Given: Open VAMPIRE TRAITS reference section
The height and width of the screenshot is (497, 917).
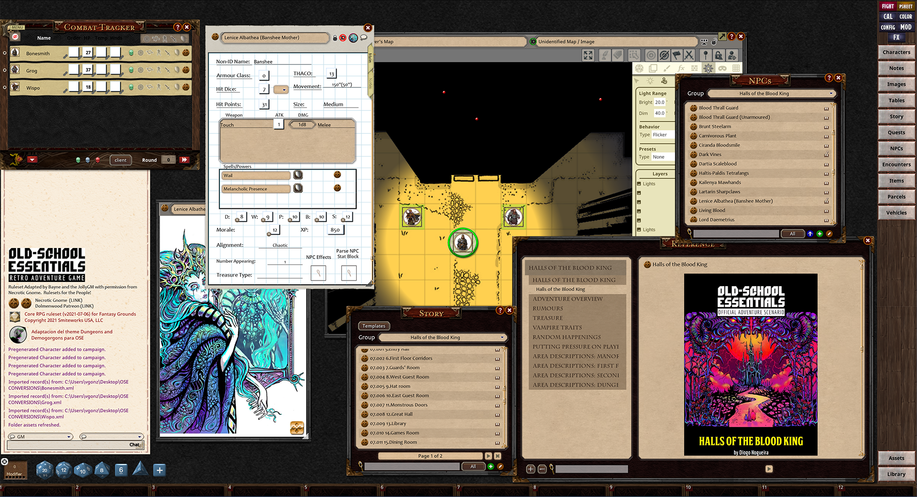Looking at the screenshot, I should coord(557,328).
